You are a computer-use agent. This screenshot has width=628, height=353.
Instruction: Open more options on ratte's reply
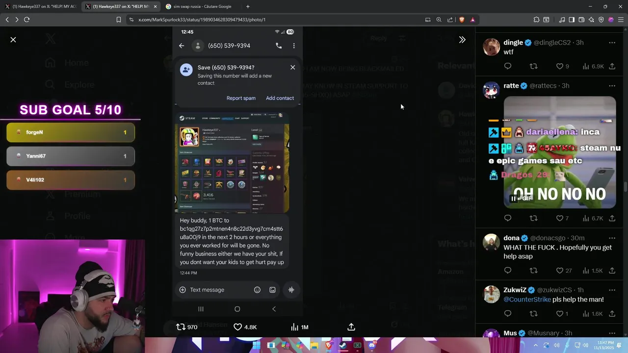(x=612, y=86)
